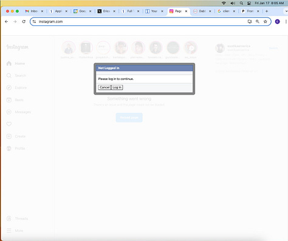Open Control Center in menu bar
Screen dimensions: 288x241
249,3
